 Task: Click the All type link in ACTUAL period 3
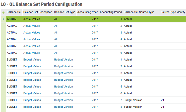[56, 32]
